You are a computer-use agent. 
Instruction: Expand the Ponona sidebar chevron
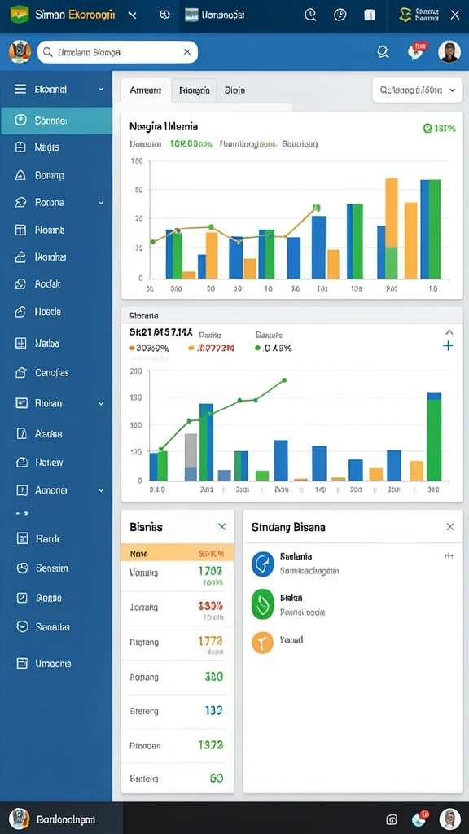(x=101, y=203)
